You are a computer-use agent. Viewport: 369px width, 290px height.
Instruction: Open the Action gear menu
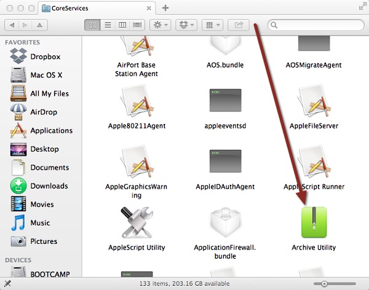tap(161, 25)
